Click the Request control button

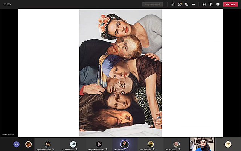coord(153,4)
